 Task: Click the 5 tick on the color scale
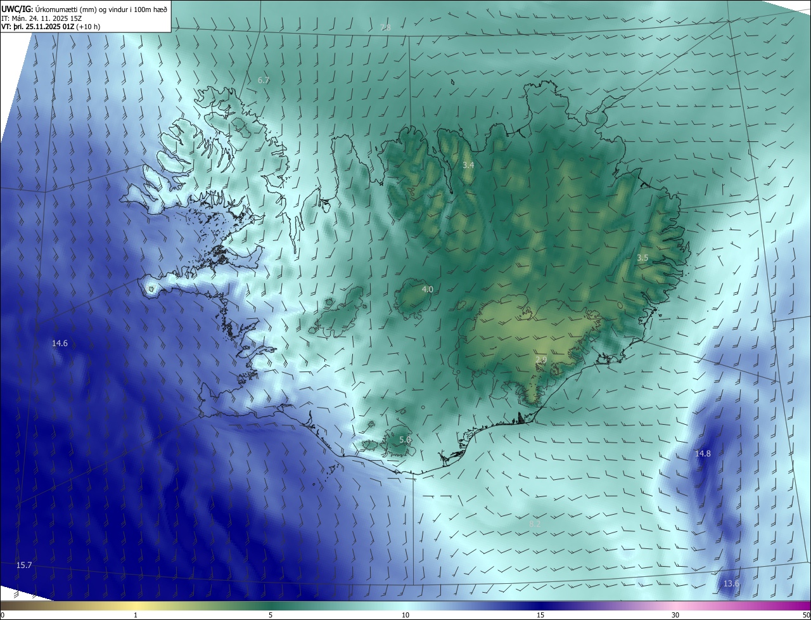tap(271, 615)
